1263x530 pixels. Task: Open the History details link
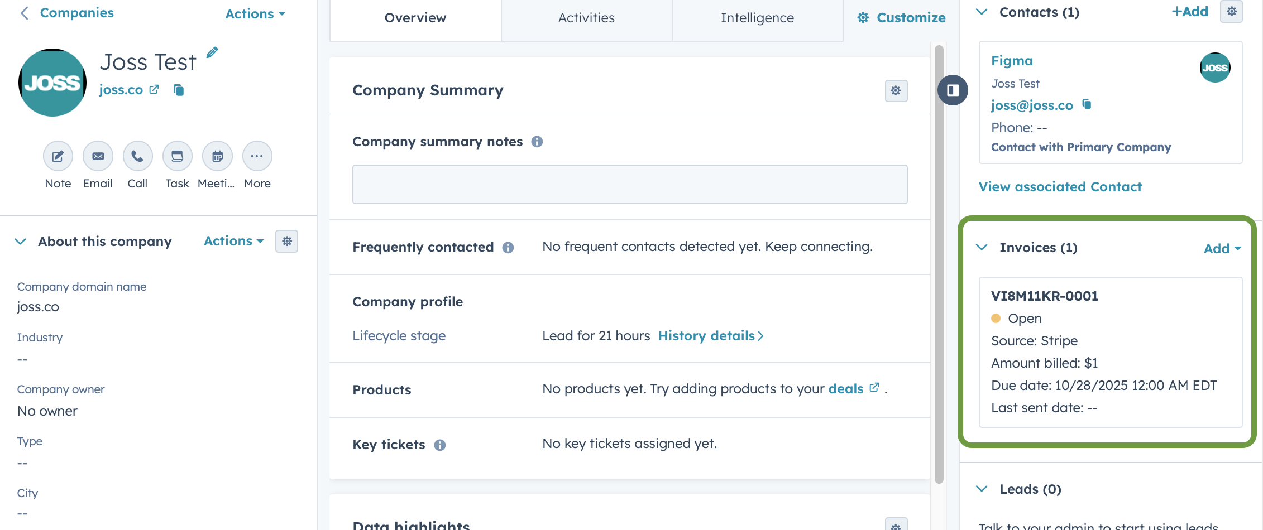[710, 336]
